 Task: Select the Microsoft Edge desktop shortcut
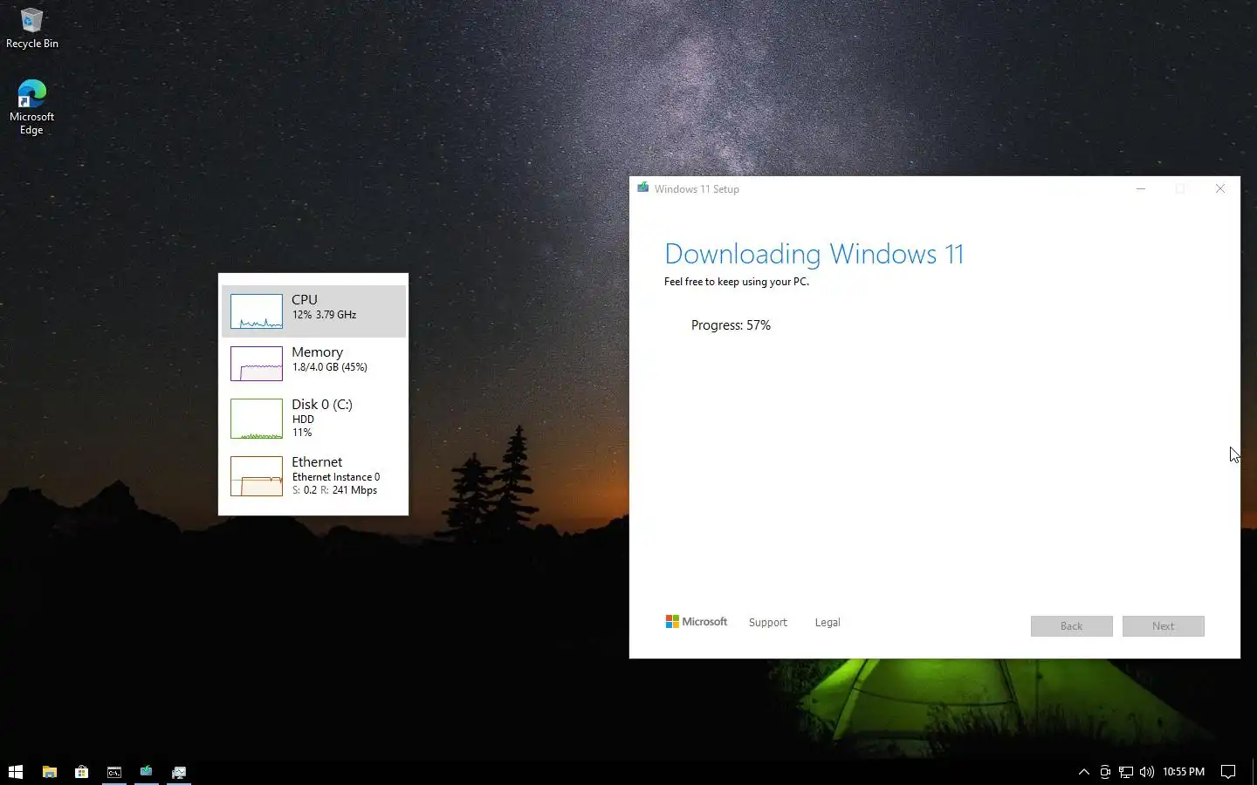pos(31,106)
